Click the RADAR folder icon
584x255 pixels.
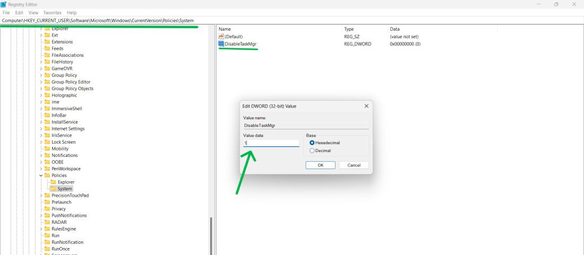47,222
